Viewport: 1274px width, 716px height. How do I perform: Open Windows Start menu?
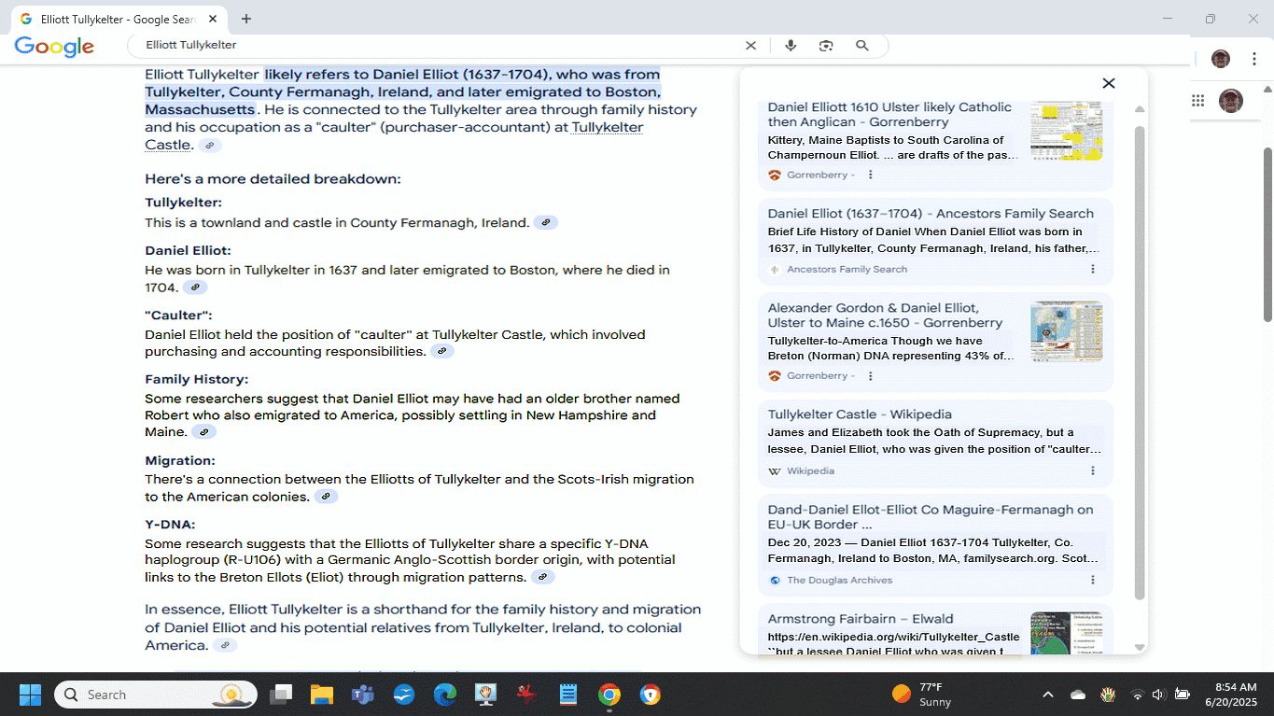coord(30,695)
